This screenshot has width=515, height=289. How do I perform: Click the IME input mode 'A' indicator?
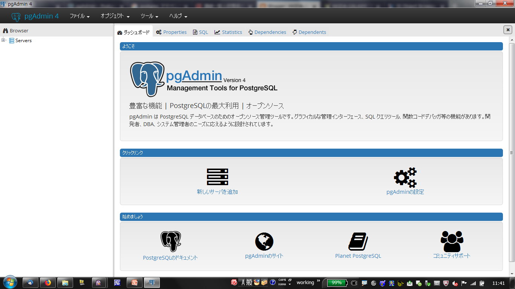pos(243,282)
